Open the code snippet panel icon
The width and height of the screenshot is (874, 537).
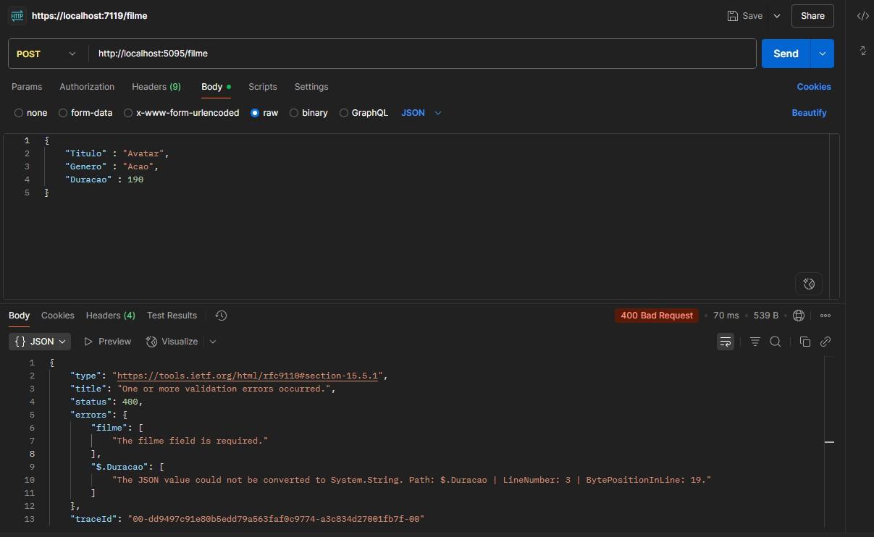(x=862, y=16)
